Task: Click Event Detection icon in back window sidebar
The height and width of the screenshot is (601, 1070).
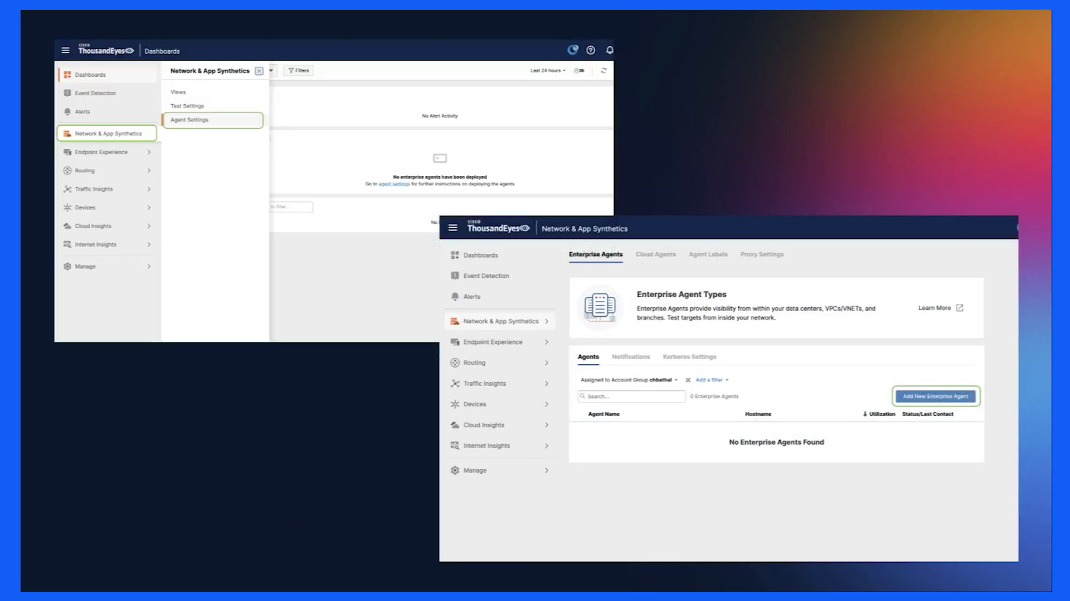Action: point(67,93)
